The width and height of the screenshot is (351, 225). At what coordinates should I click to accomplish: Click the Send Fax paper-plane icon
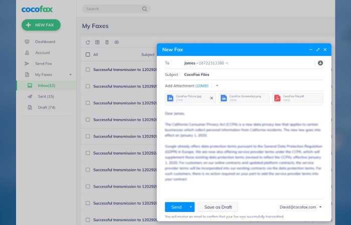point(27,63)
